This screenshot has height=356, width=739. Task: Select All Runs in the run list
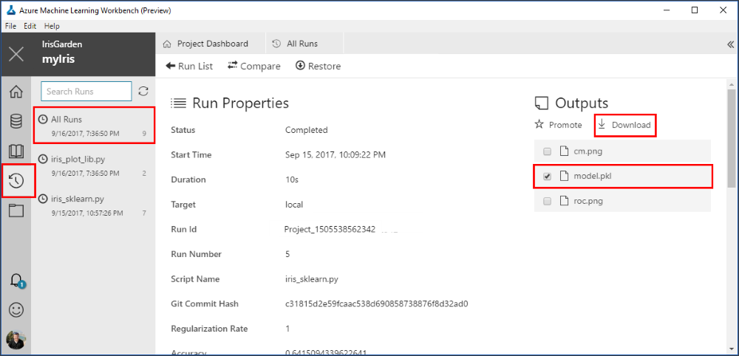[93, 126]
